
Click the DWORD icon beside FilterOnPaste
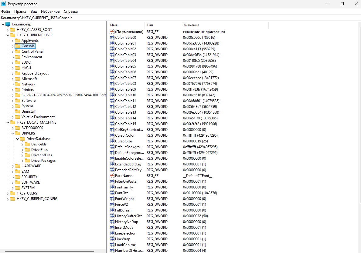(x=112, y=181)
